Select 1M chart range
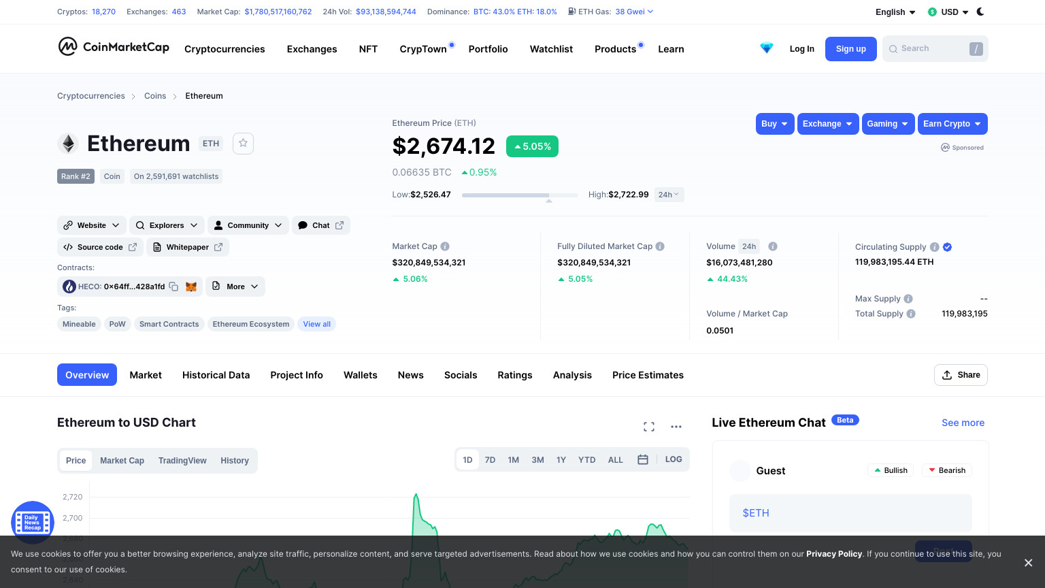This screenshot has height=588, width=1045. coord(514,460)
